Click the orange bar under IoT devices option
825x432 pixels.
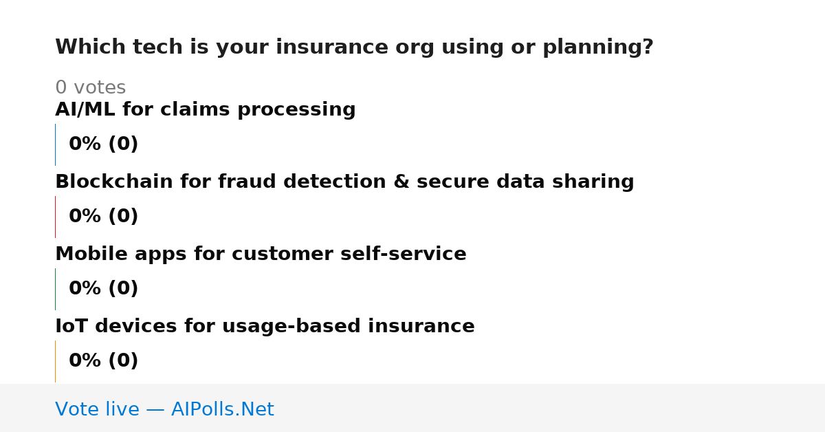click(x=55, y=361)
